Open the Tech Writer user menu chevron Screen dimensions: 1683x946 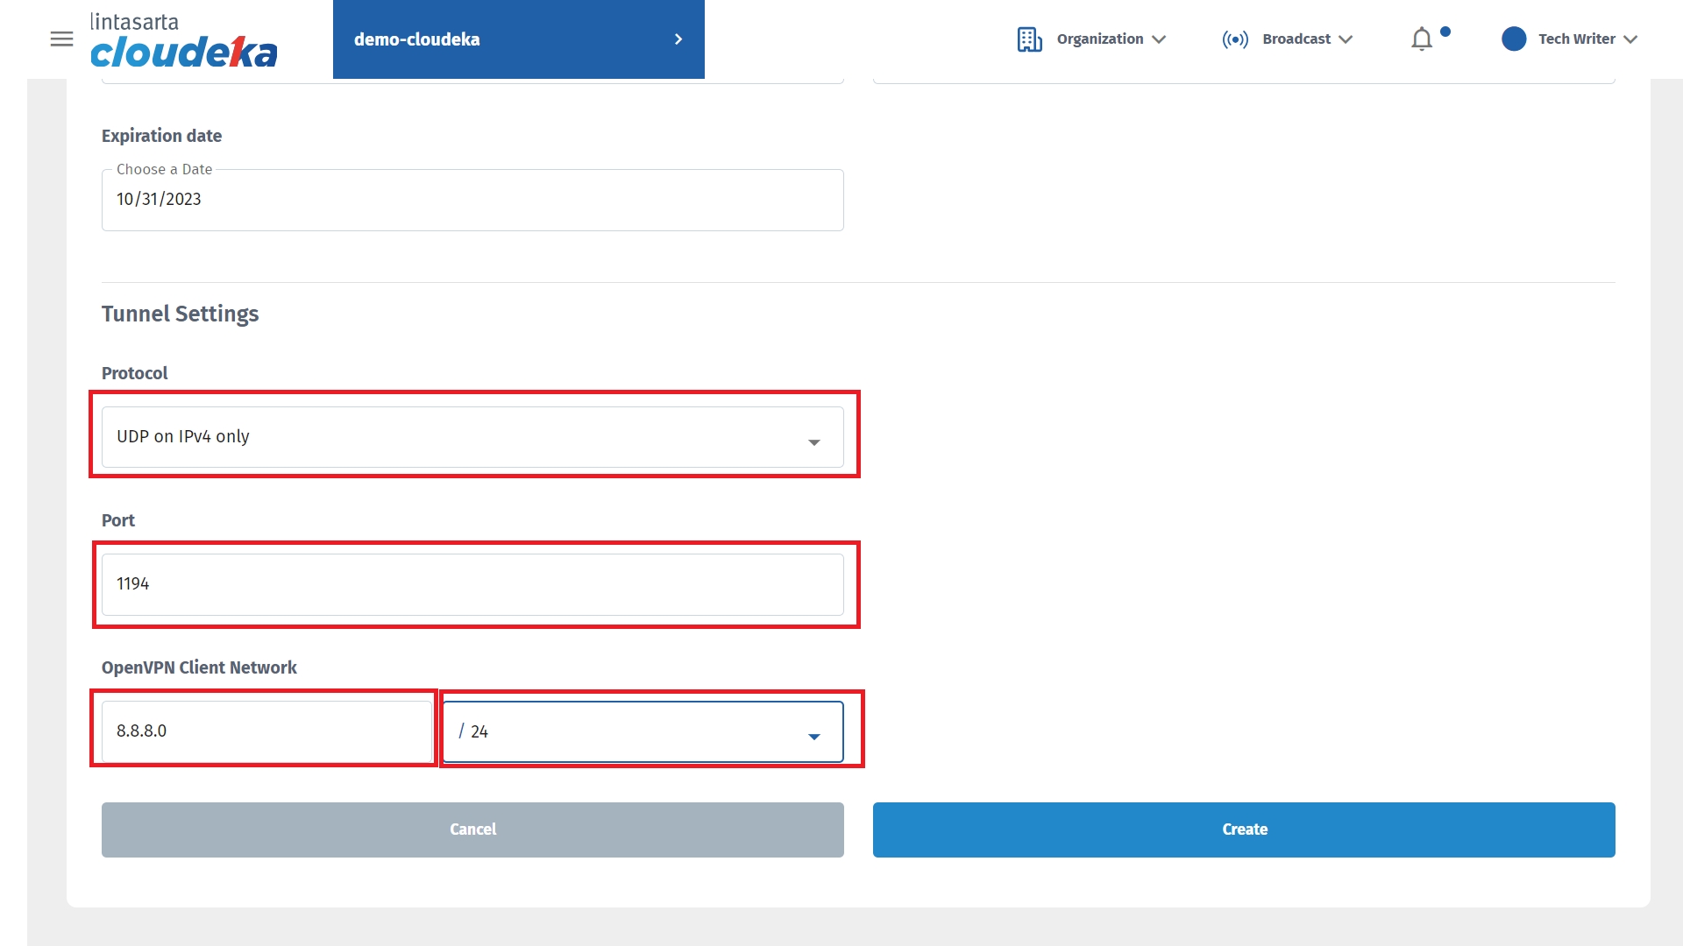1630,39
